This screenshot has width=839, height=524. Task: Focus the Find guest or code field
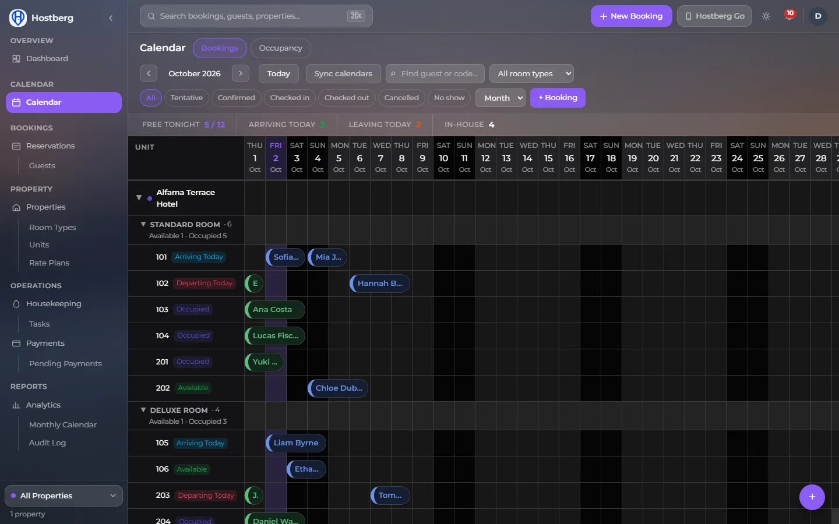(435, 73)
